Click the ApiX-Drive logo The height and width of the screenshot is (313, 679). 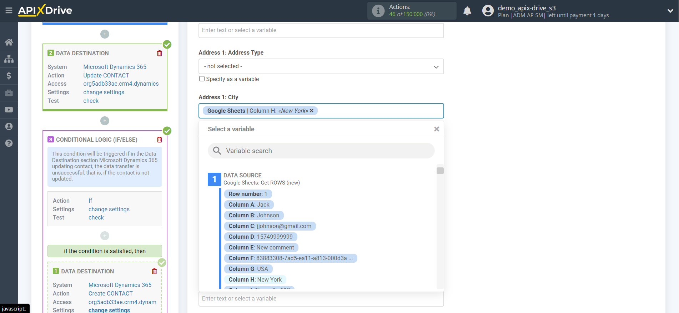[x=45, y=10]
